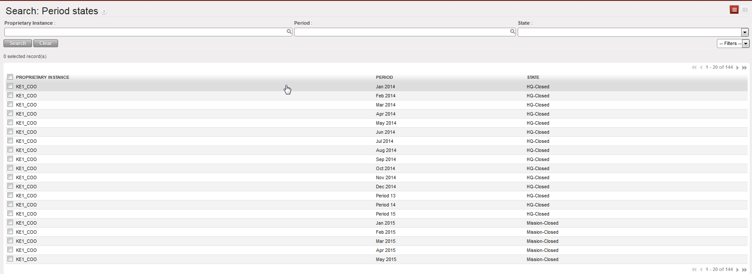Switch to the list view icon

coord(734,10)
